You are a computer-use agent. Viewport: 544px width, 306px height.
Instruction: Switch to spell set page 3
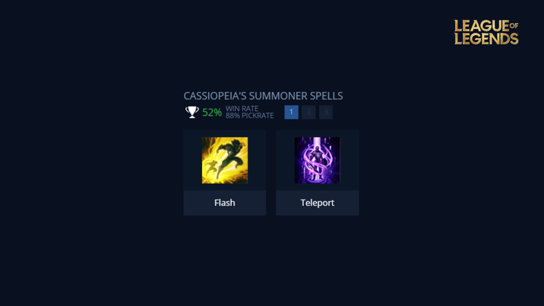point(326,112)
